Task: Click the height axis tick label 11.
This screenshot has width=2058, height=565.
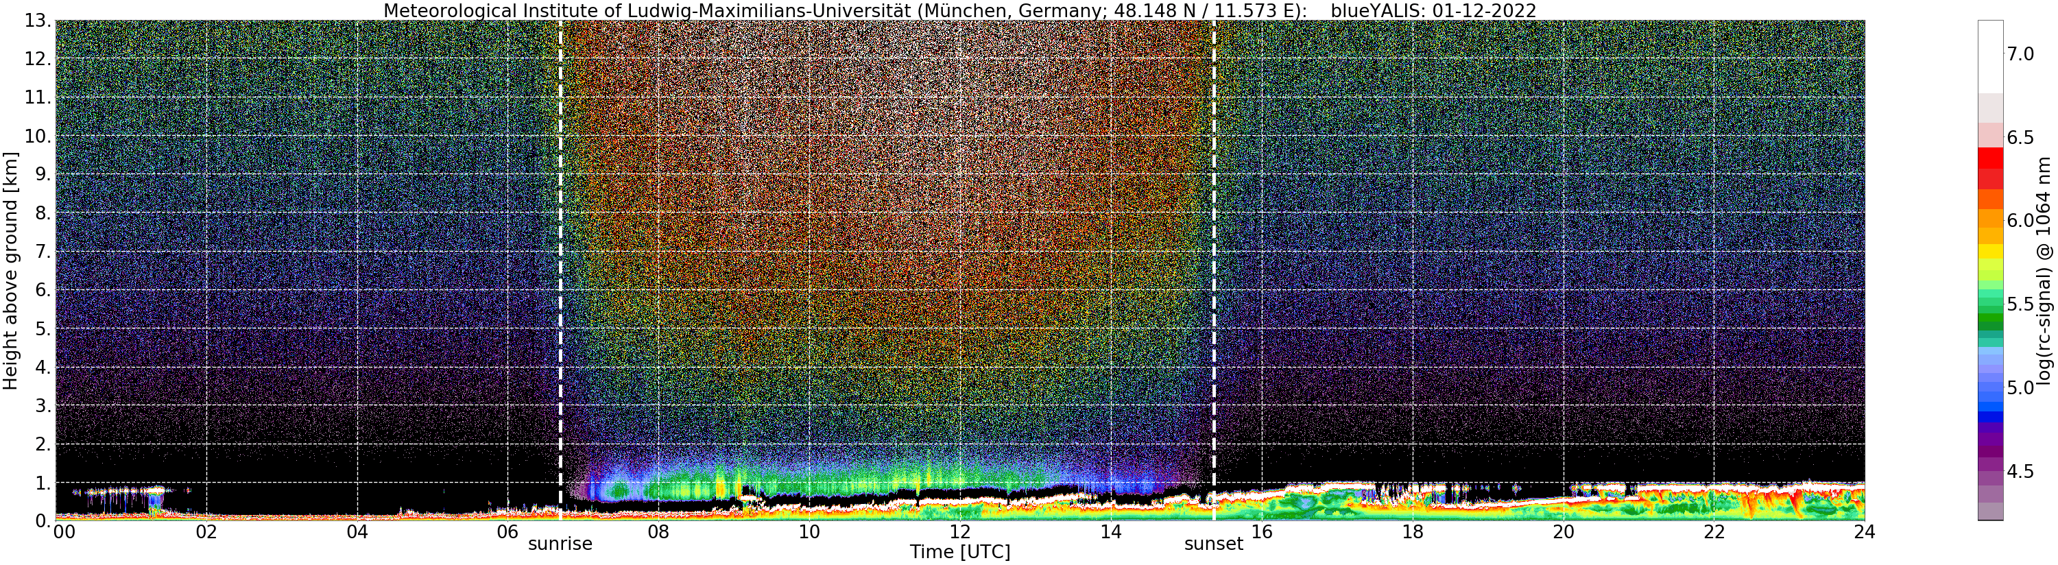Action: point(38,97)
